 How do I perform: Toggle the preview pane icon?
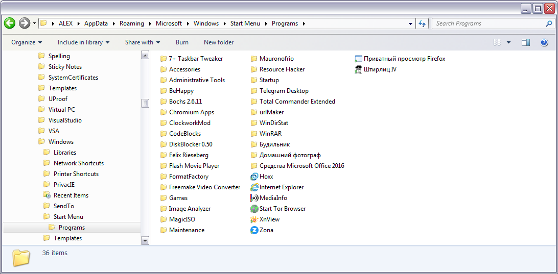tap(526, 42)
